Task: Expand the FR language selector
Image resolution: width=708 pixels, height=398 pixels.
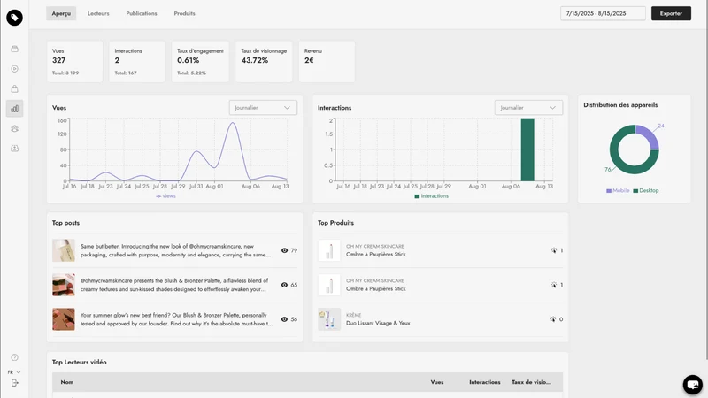Action: click(x=14, y=372)
